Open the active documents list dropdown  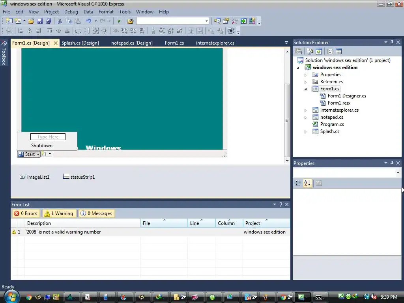286,43
